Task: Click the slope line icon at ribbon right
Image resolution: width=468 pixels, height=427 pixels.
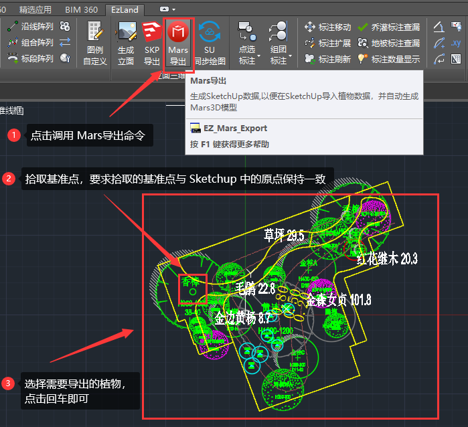Action: point(439,27)
